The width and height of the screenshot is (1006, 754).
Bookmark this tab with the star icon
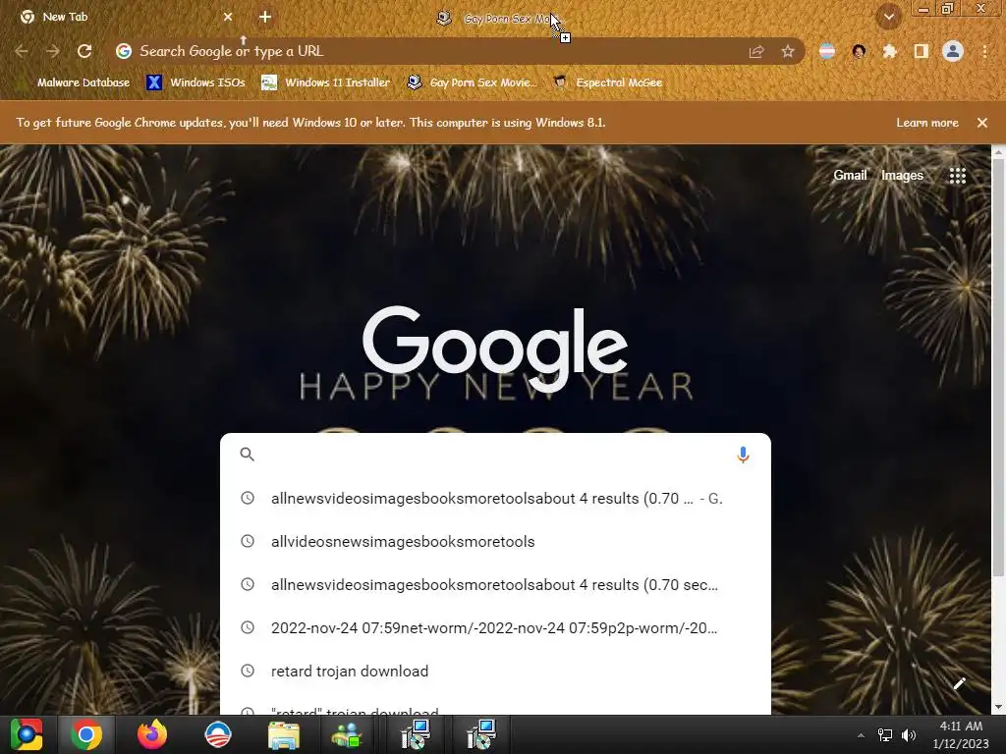pyautogui.click(x=788, y=51)
